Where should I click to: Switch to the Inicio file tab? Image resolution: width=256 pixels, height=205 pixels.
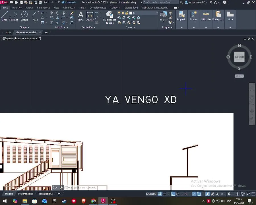(x=8, y=32)
